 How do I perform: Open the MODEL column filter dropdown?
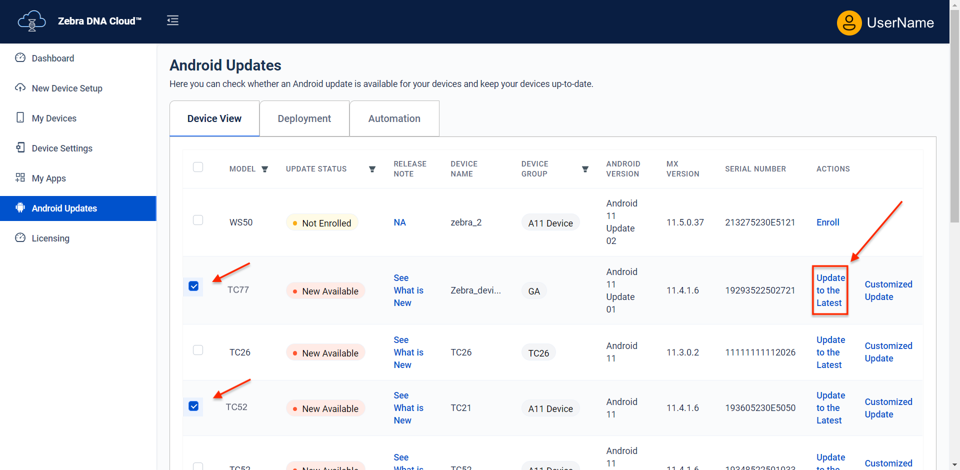click(265, 169)
